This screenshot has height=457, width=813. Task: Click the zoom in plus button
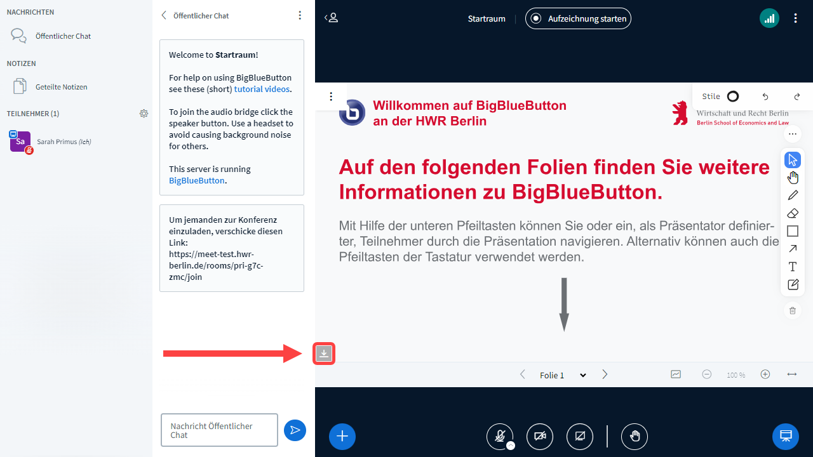tap(765, 374)
